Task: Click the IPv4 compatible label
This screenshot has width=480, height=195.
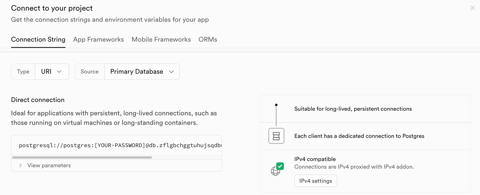Action: [315, 159]
